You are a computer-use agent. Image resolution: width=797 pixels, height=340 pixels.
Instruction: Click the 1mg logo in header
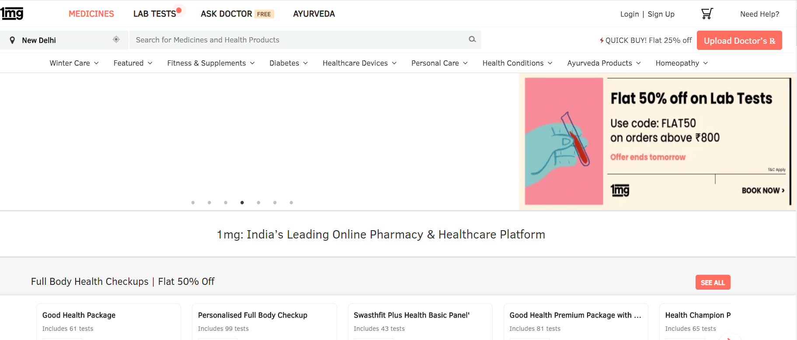coord(12,14)
